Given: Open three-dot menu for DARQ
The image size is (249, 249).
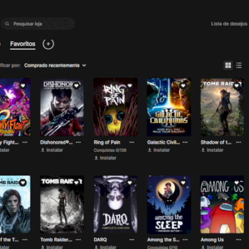Looking at the screenshot, I should click(x=132, y=240).
